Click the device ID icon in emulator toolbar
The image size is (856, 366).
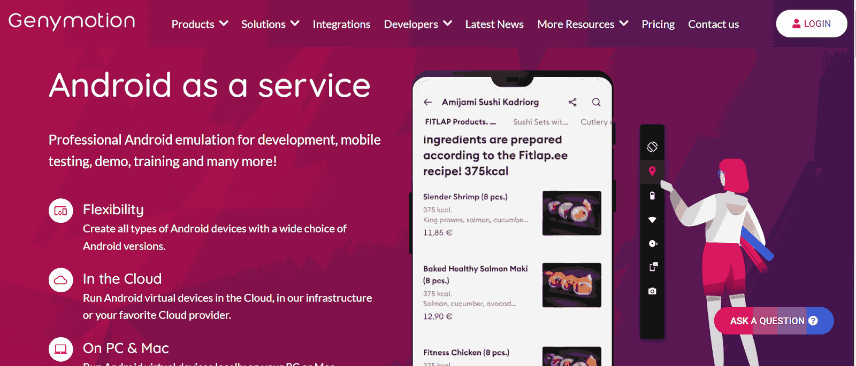[653, 267]
